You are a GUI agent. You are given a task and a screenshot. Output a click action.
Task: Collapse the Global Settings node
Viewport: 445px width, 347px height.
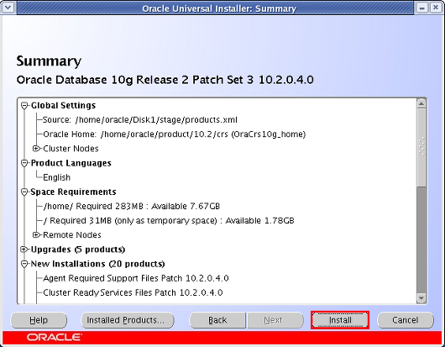point(24,106)
